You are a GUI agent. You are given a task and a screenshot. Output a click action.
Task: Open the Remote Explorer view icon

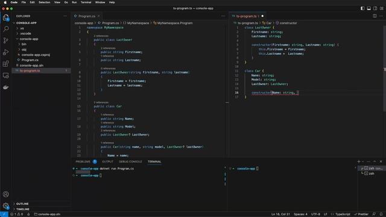[5, 75]
